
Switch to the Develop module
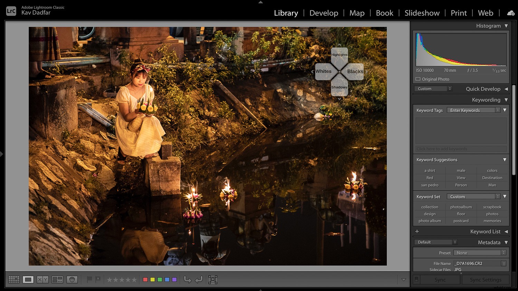324,13
